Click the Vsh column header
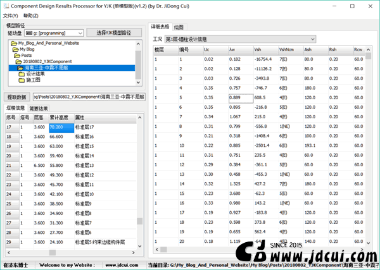This screenshot has width=380, height=270. coord(266,49)
